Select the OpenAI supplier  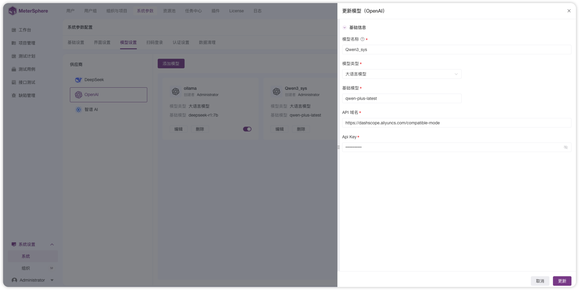pos(108,94)
